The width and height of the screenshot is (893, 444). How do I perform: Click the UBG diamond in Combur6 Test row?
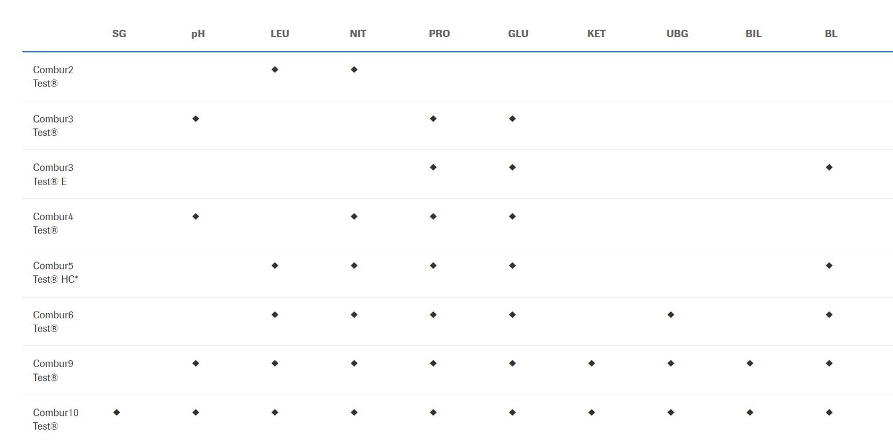click(x=671, y=315)
